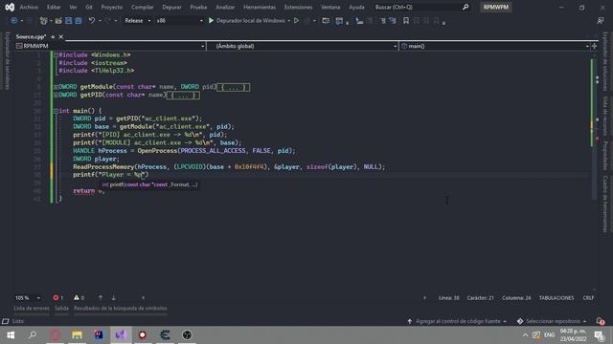The height and width of the screenshot is (344, 613).
Task: Click the magnifier icon in the search box
Action: coord(465,7)
